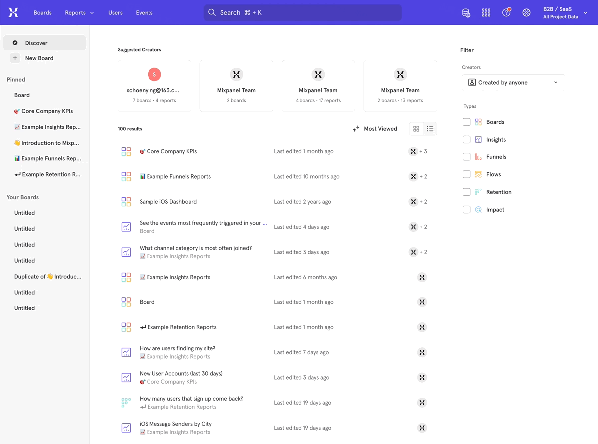Open the settings gear icon

(526, 13)
